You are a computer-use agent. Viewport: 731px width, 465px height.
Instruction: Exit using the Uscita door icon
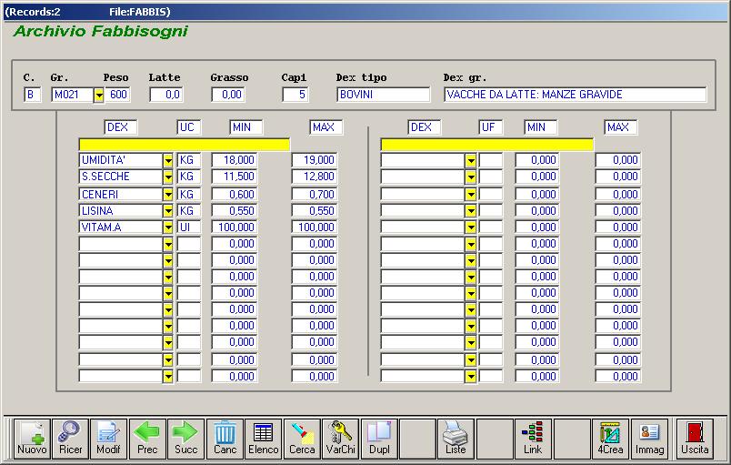(x=695, y=439)
